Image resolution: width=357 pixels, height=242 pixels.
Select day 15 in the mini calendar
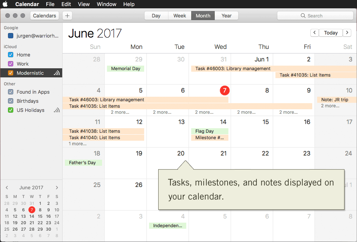[40, 216]
